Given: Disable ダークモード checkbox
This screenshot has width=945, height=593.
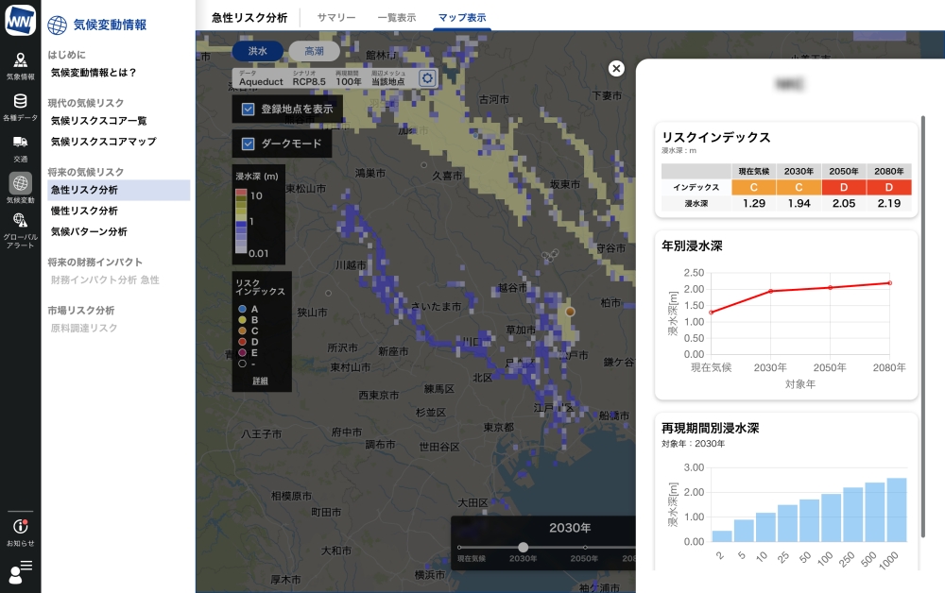Looking at the screenshot, I should point(249,144).
